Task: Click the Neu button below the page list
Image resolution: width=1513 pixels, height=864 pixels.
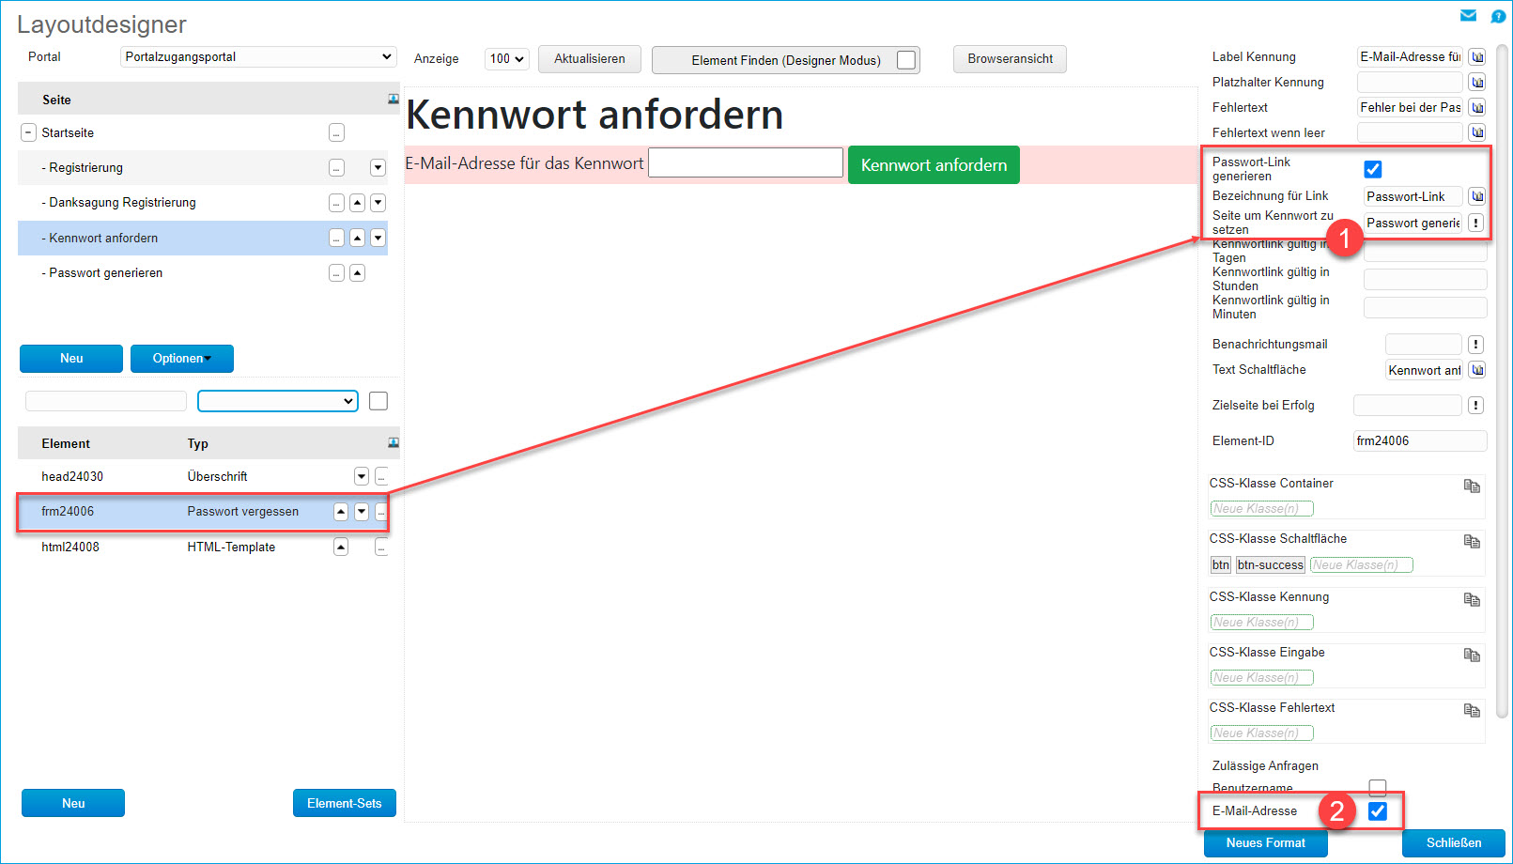Action: (71, 359)
